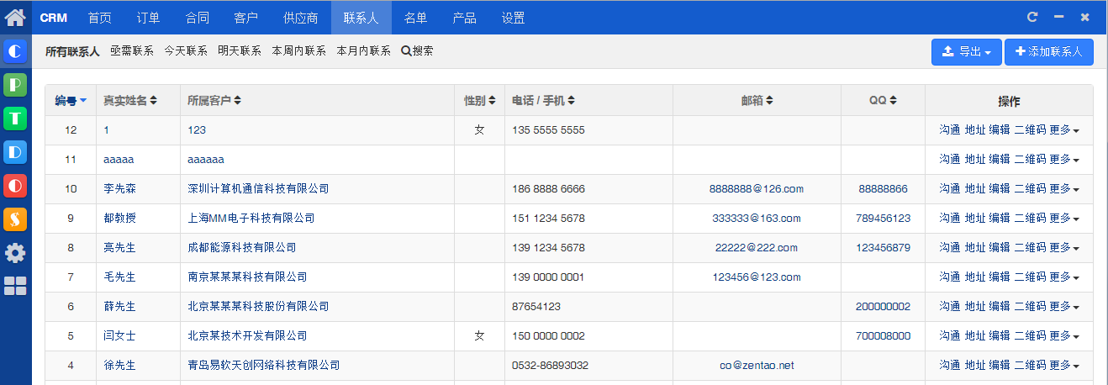This screenshot has width=1108, height=385.
Task: Open the green T app icon in the sidebar
Action: click(x=15, y=119)
